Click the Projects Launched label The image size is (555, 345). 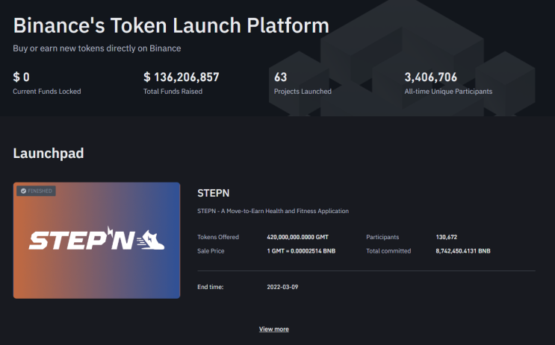[303, 92]
